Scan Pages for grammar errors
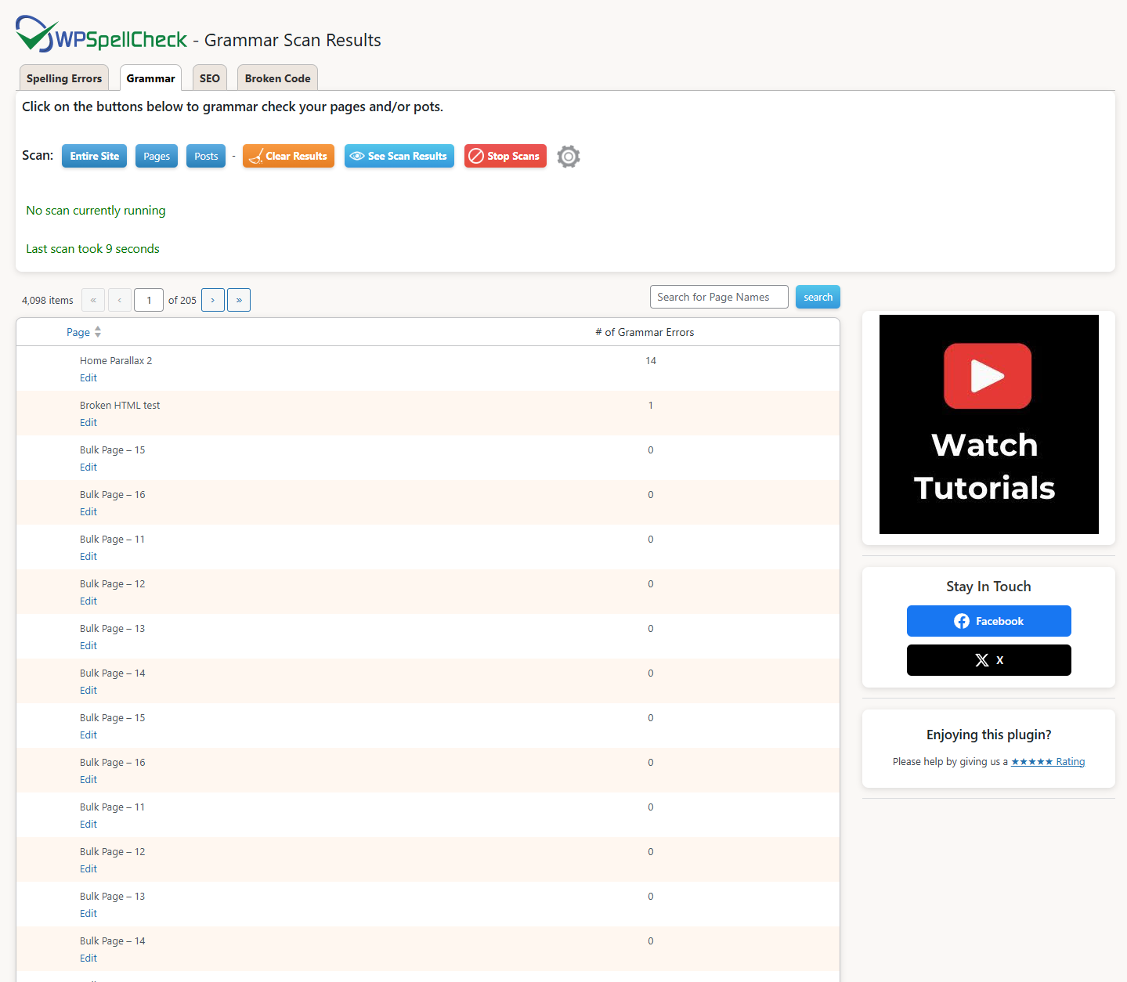Viewport: 1127px width, 982px height. click(157, 156)
